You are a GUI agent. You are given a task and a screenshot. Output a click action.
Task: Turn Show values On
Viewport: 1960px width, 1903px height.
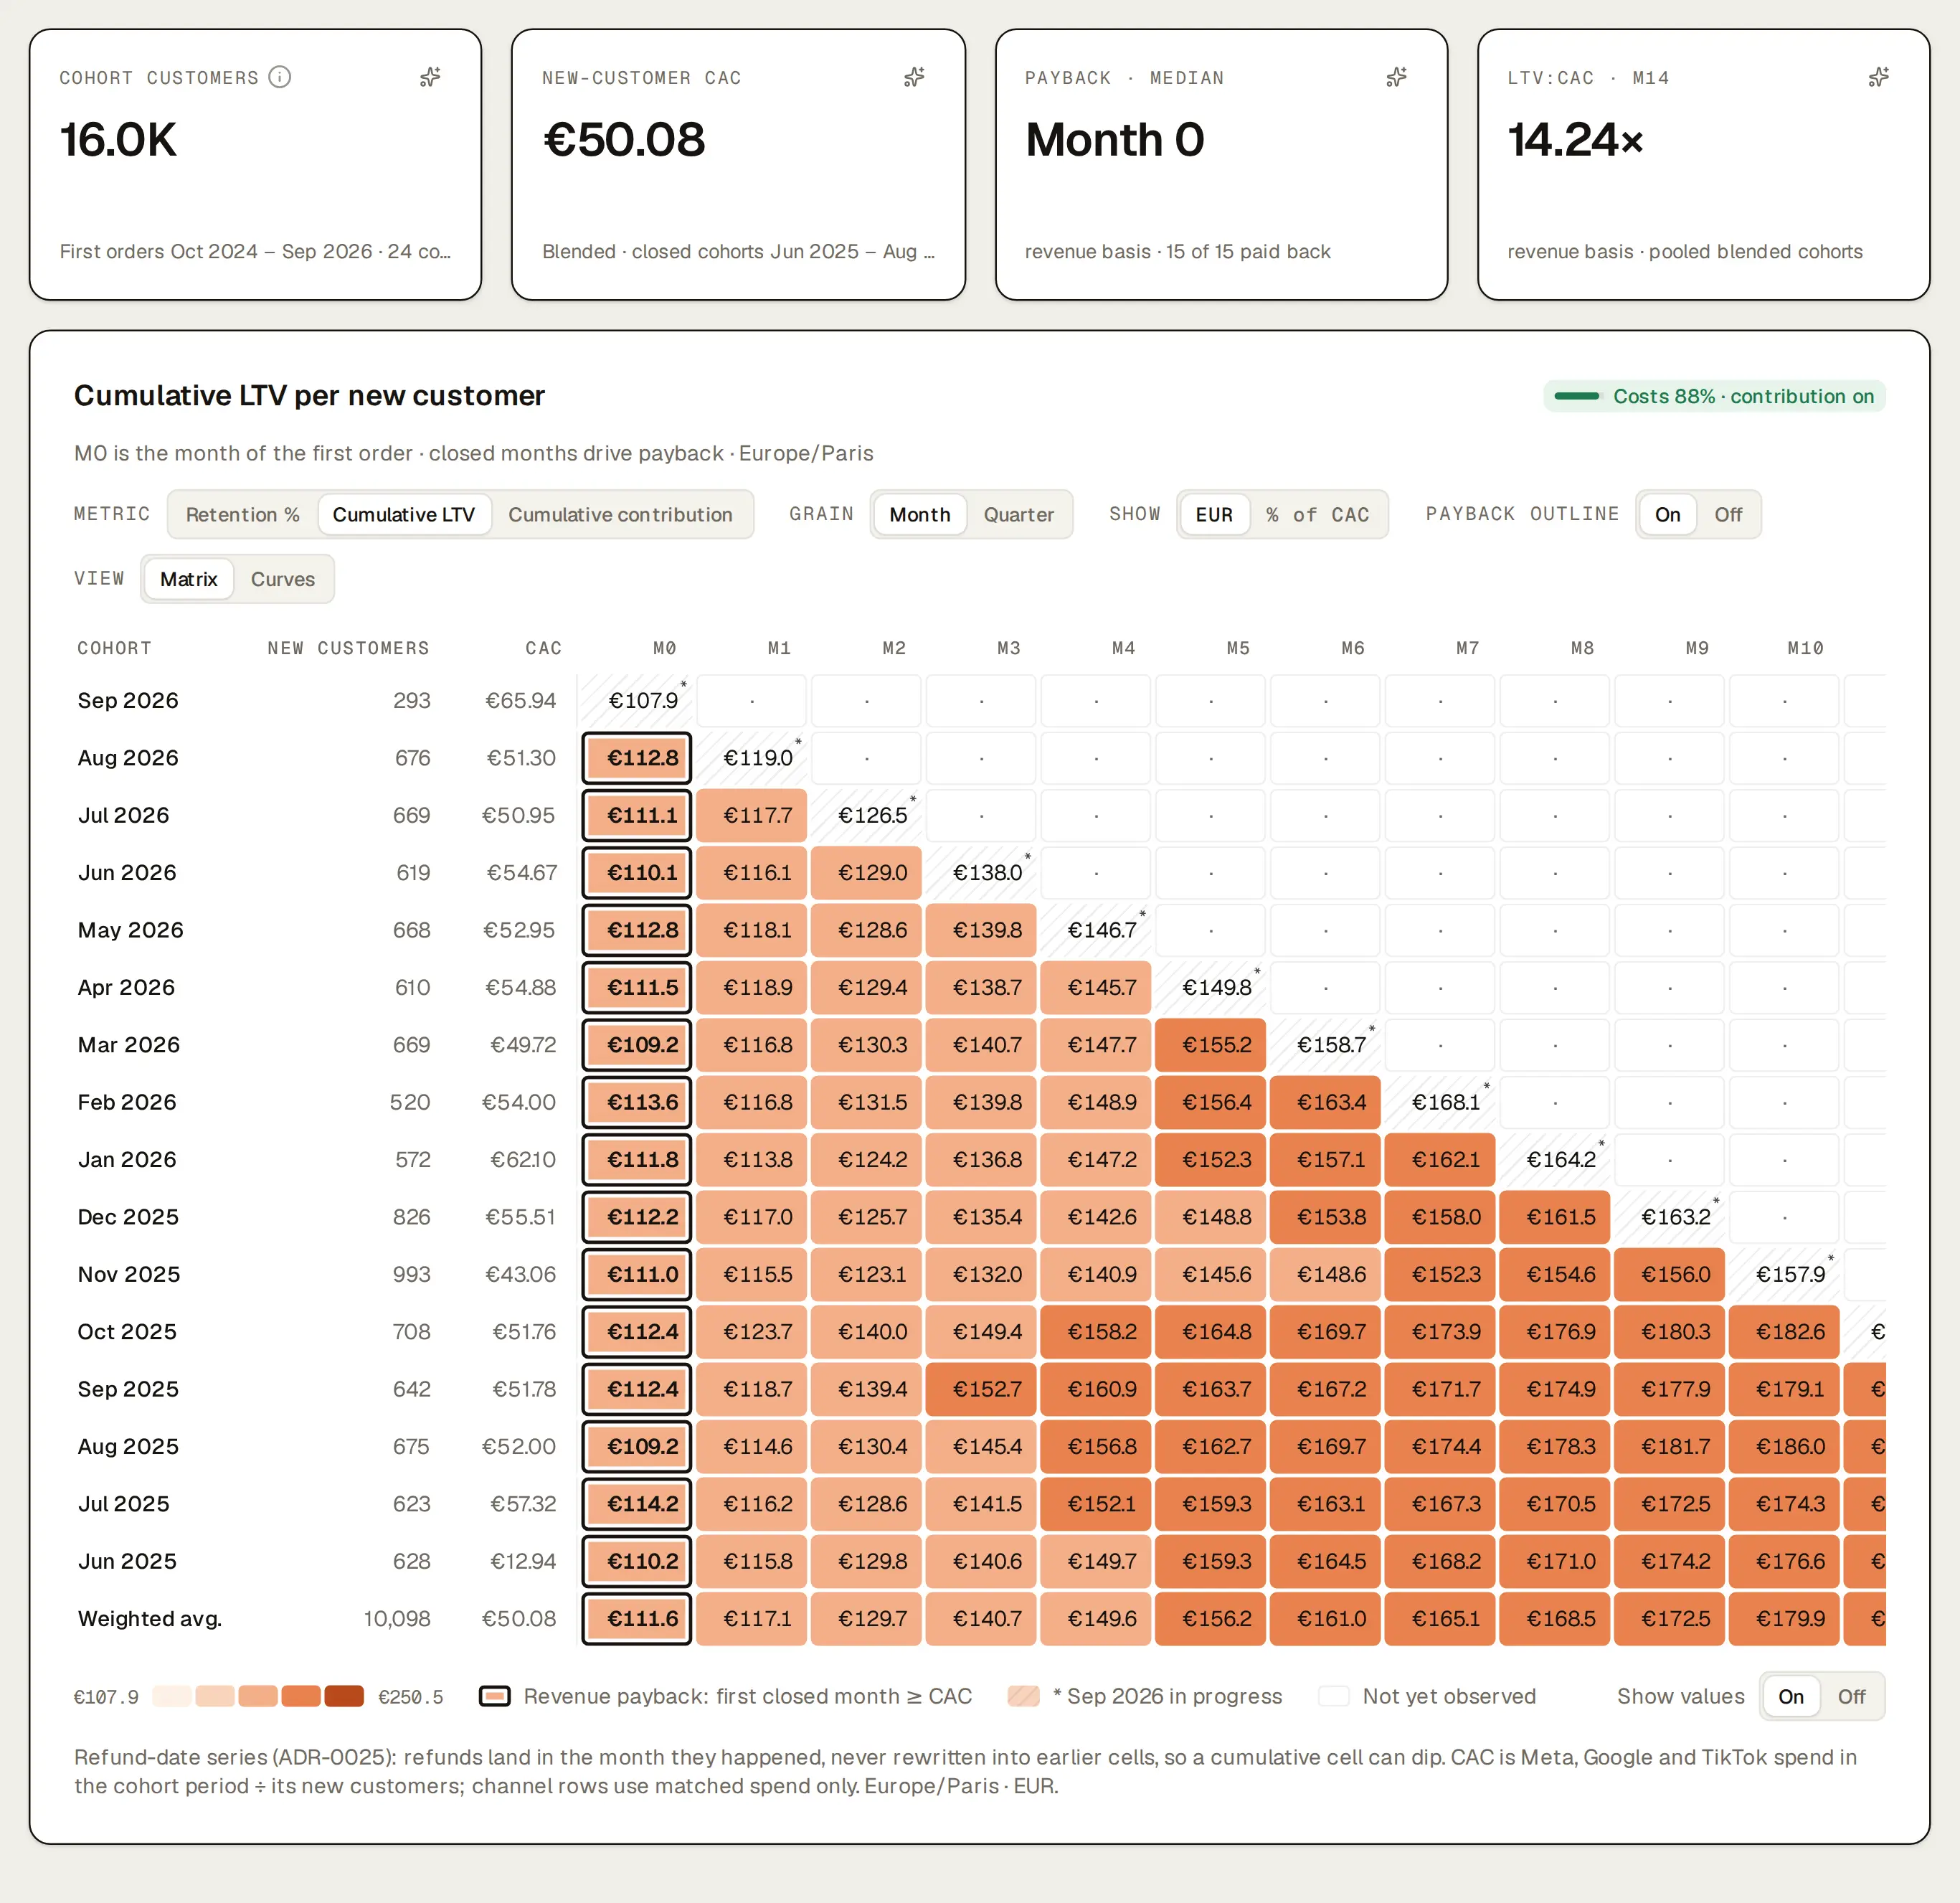[x=1791, y=1696]
